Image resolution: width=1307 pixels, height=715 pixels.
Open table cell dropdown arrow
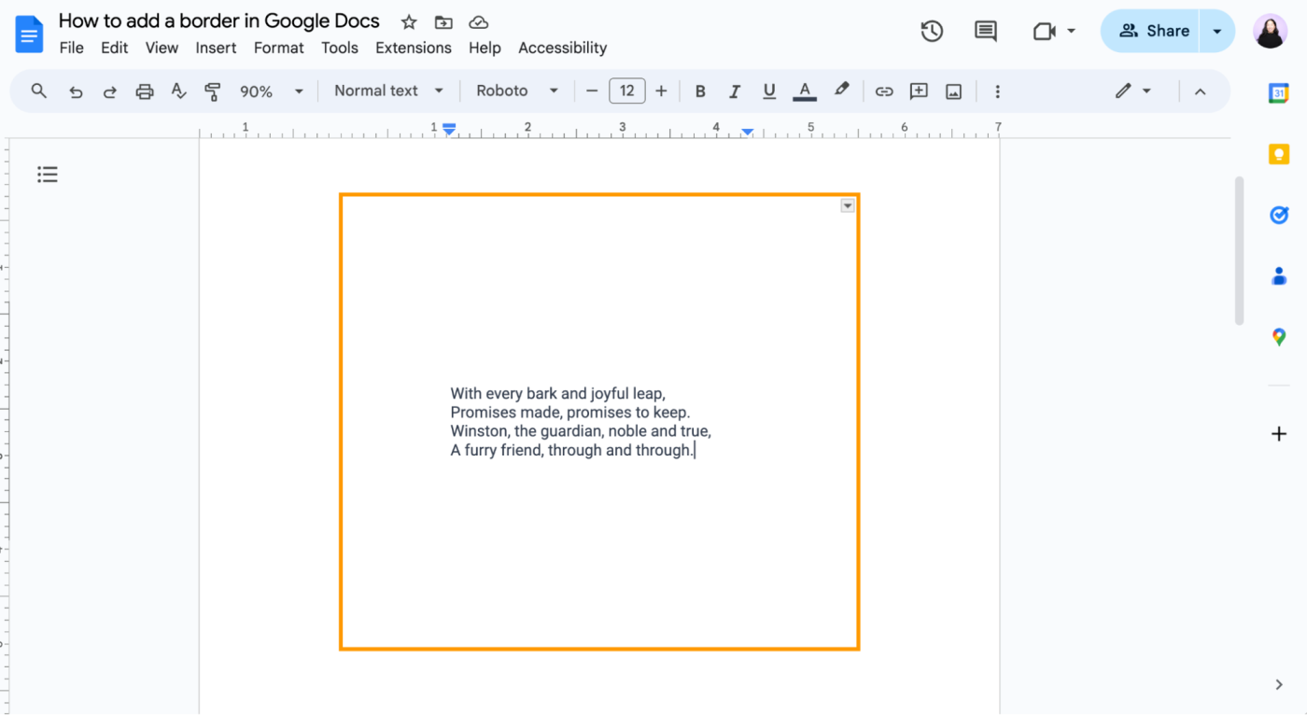point(848,205)
